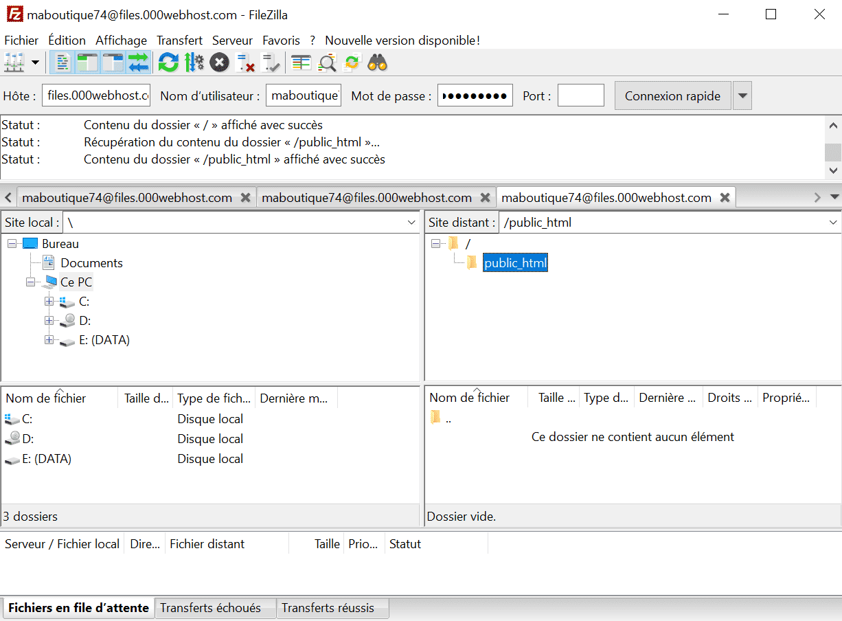Open the Site distant path dropdown
842x621 pixels.
833,223
